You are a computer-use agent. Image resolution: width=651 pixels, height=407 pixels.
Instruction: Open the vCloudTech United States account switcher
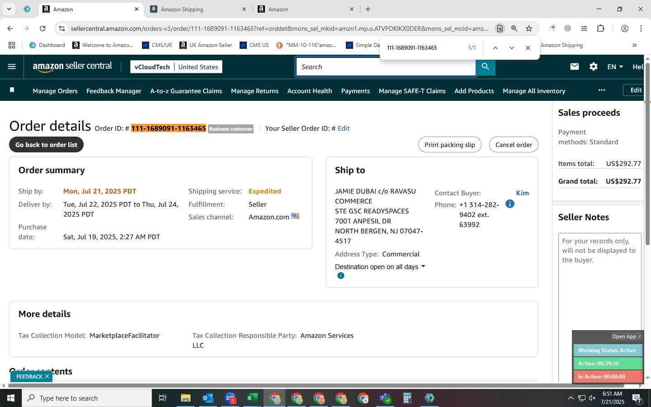point(176,66)
